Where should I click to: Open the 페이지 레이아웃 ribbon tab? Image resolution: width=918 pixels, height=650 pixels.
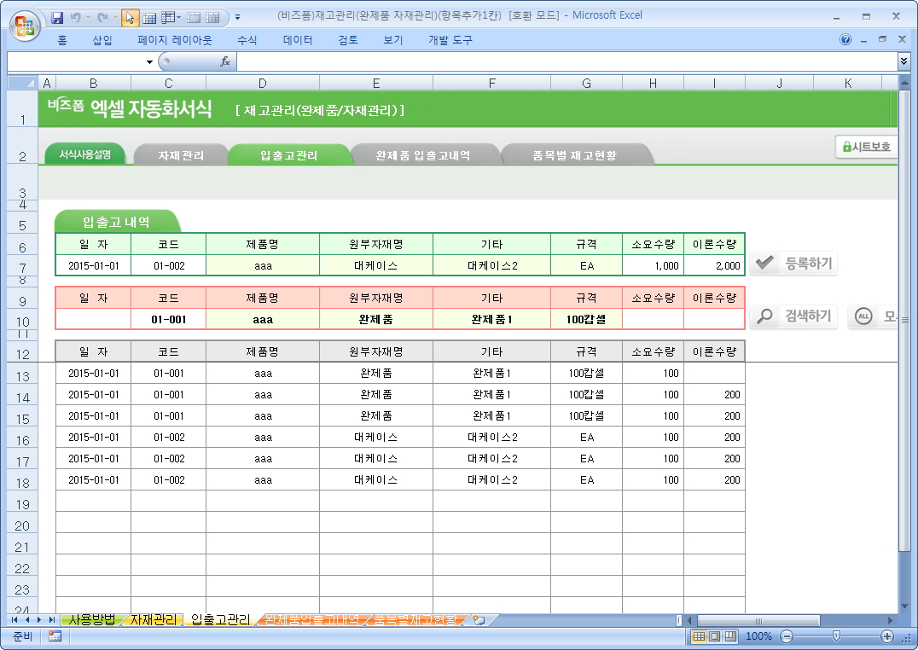[174, 40]
